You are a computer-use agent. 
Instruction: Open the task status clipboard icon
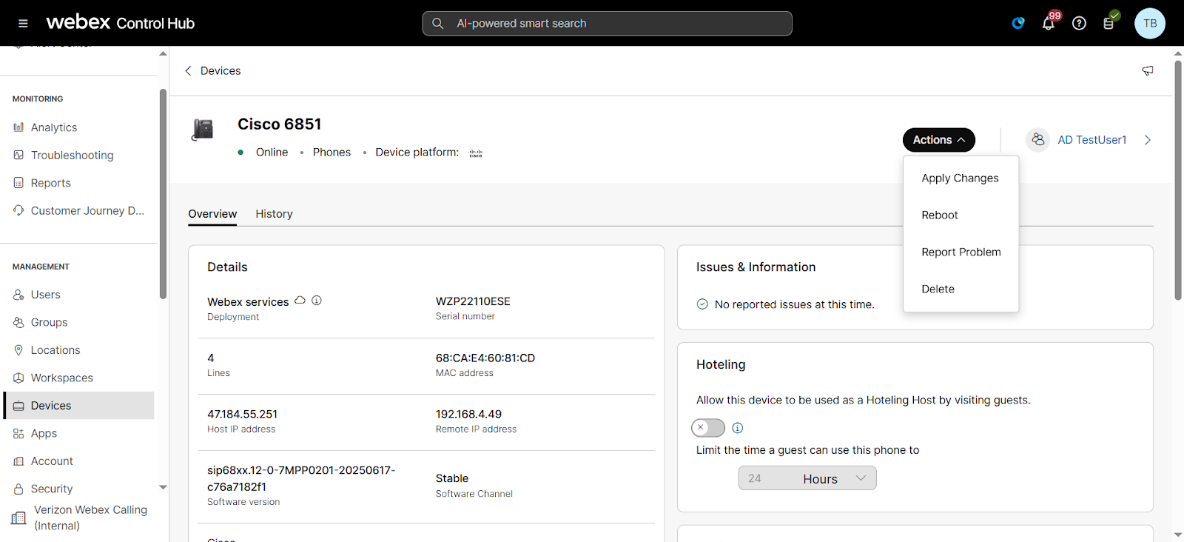[1109, 24]
